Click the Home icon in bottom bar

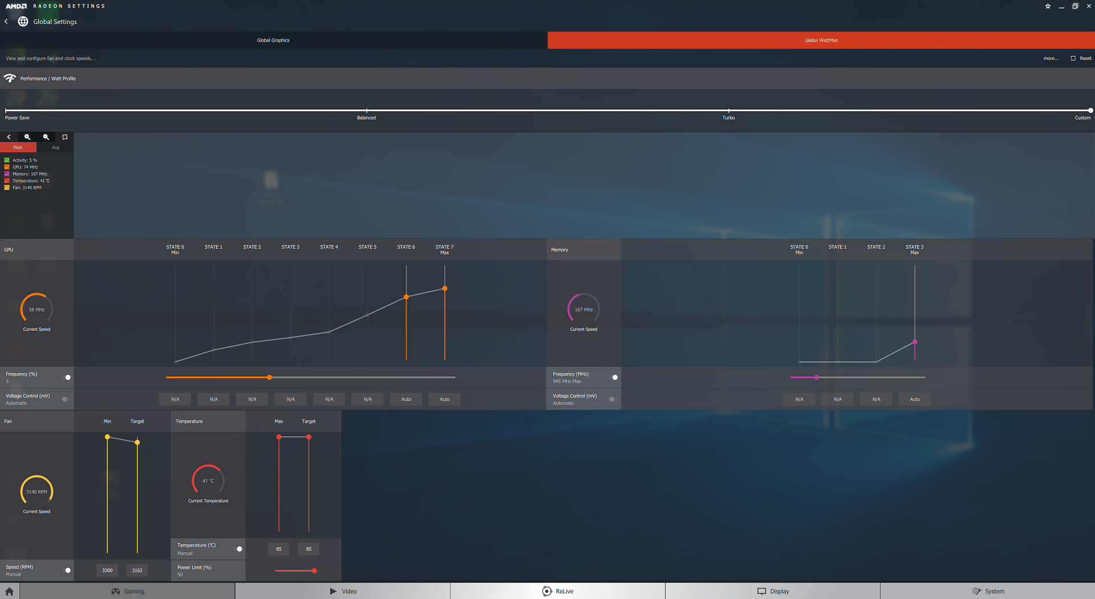[x=9, y=592]
